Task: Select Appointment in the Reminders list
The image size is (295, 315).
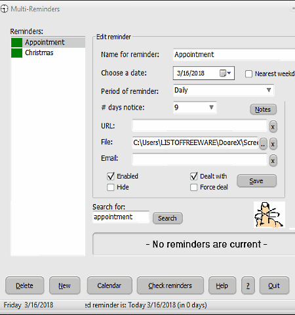Action: pyautogui.click(x=48, y=43)
